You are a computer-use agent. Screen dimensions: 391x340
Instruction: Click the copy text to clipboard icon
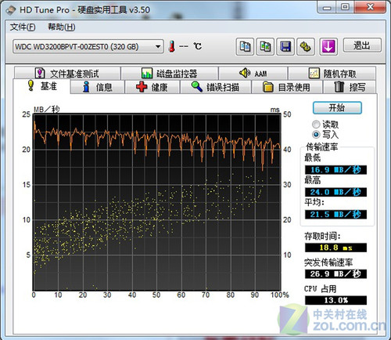point(245,47)
